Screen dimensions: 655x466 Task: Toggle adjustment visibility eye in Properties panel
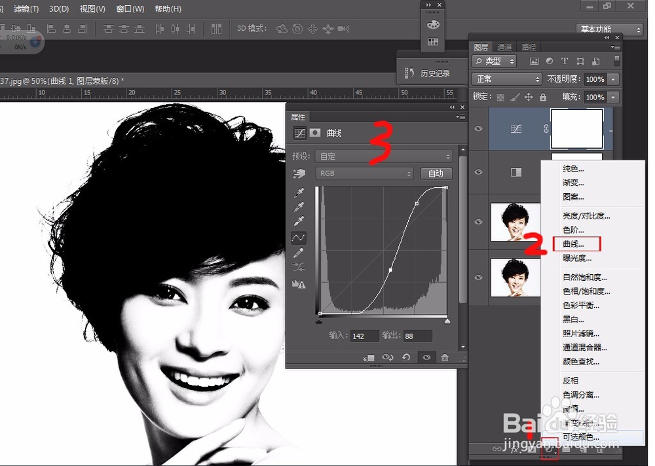426,357
